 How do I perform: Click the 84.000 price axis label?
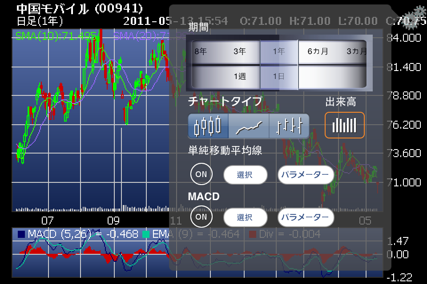(404, 38)
